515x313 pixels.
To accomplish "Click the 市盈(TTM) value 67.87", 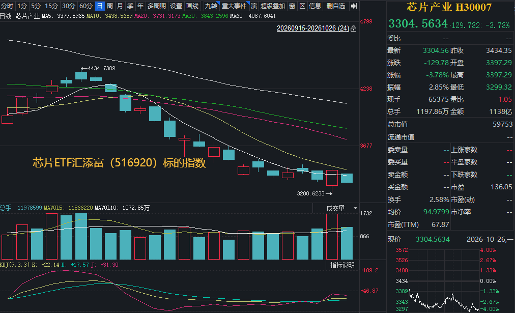I will [x=440, y=224].
